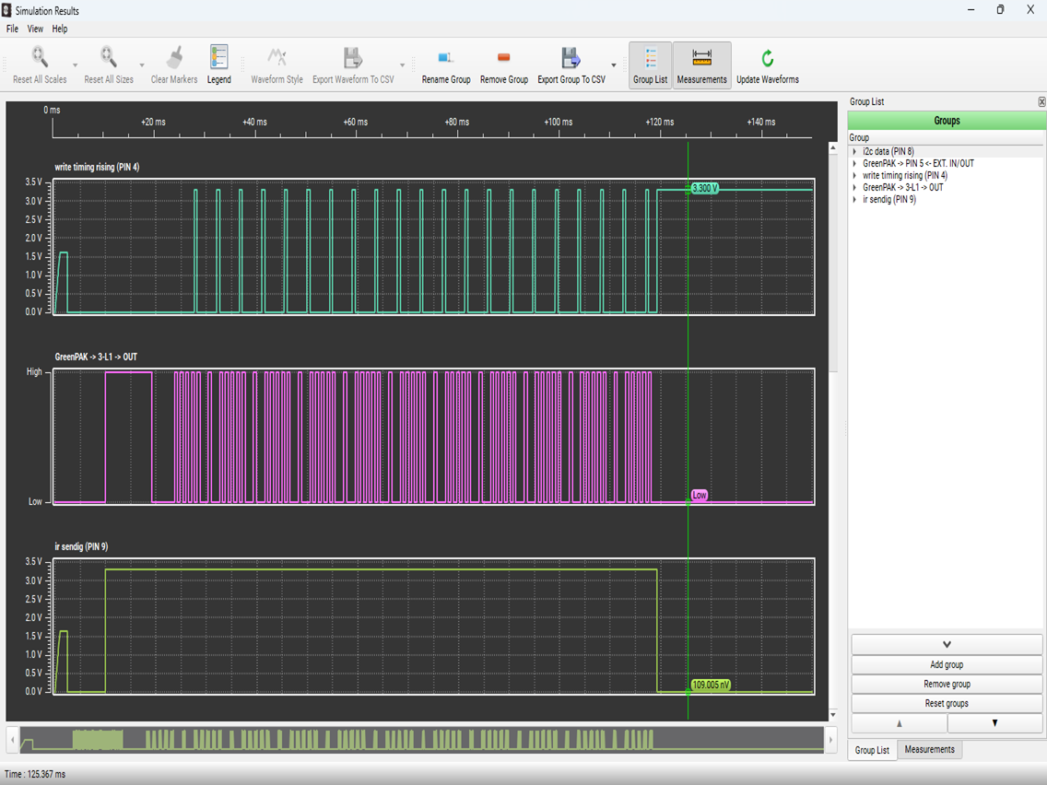Open the Export Group To CSV dropdown arrow
The image size is (1047, 785).
(x=614, y=65)
